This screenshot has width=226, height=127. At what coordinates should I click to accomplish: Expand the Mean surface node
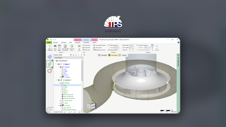coord(59,101)
